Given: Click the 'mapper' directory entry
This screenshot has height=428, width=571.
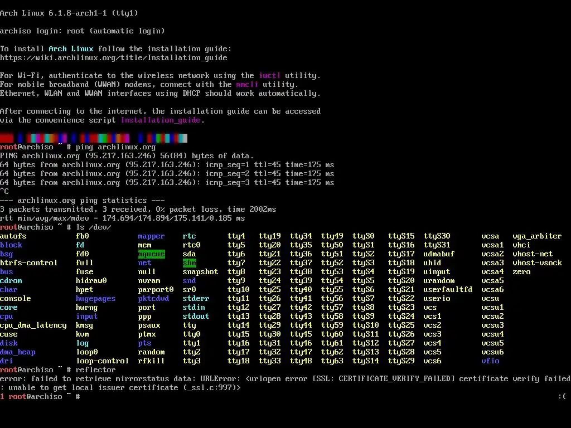Looking at the screenshot, I should tap(151, 236).
